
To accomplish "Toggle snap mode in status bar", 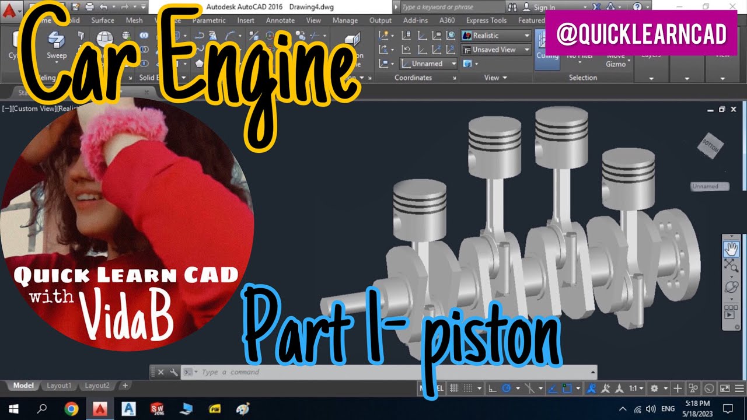I will pyautogui.click(x=468, y=388).
